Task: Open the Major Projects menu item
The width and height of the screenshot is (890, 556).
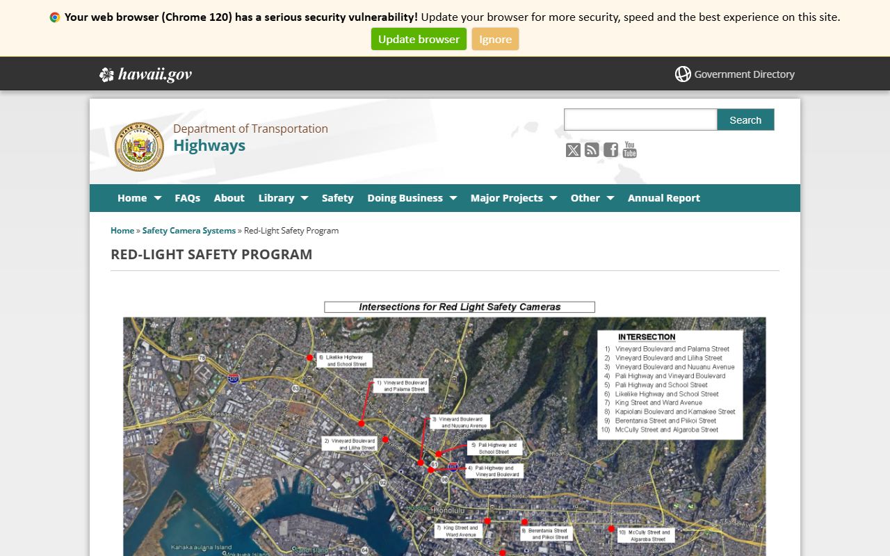Action: point(506,198)
